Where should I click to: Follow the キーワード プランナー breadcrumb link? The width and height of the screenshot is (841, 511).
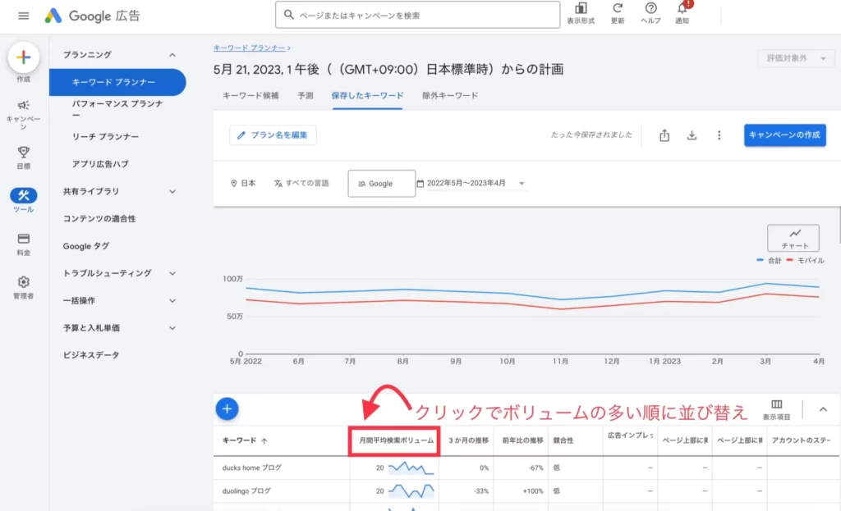click(x=250, y=48)
